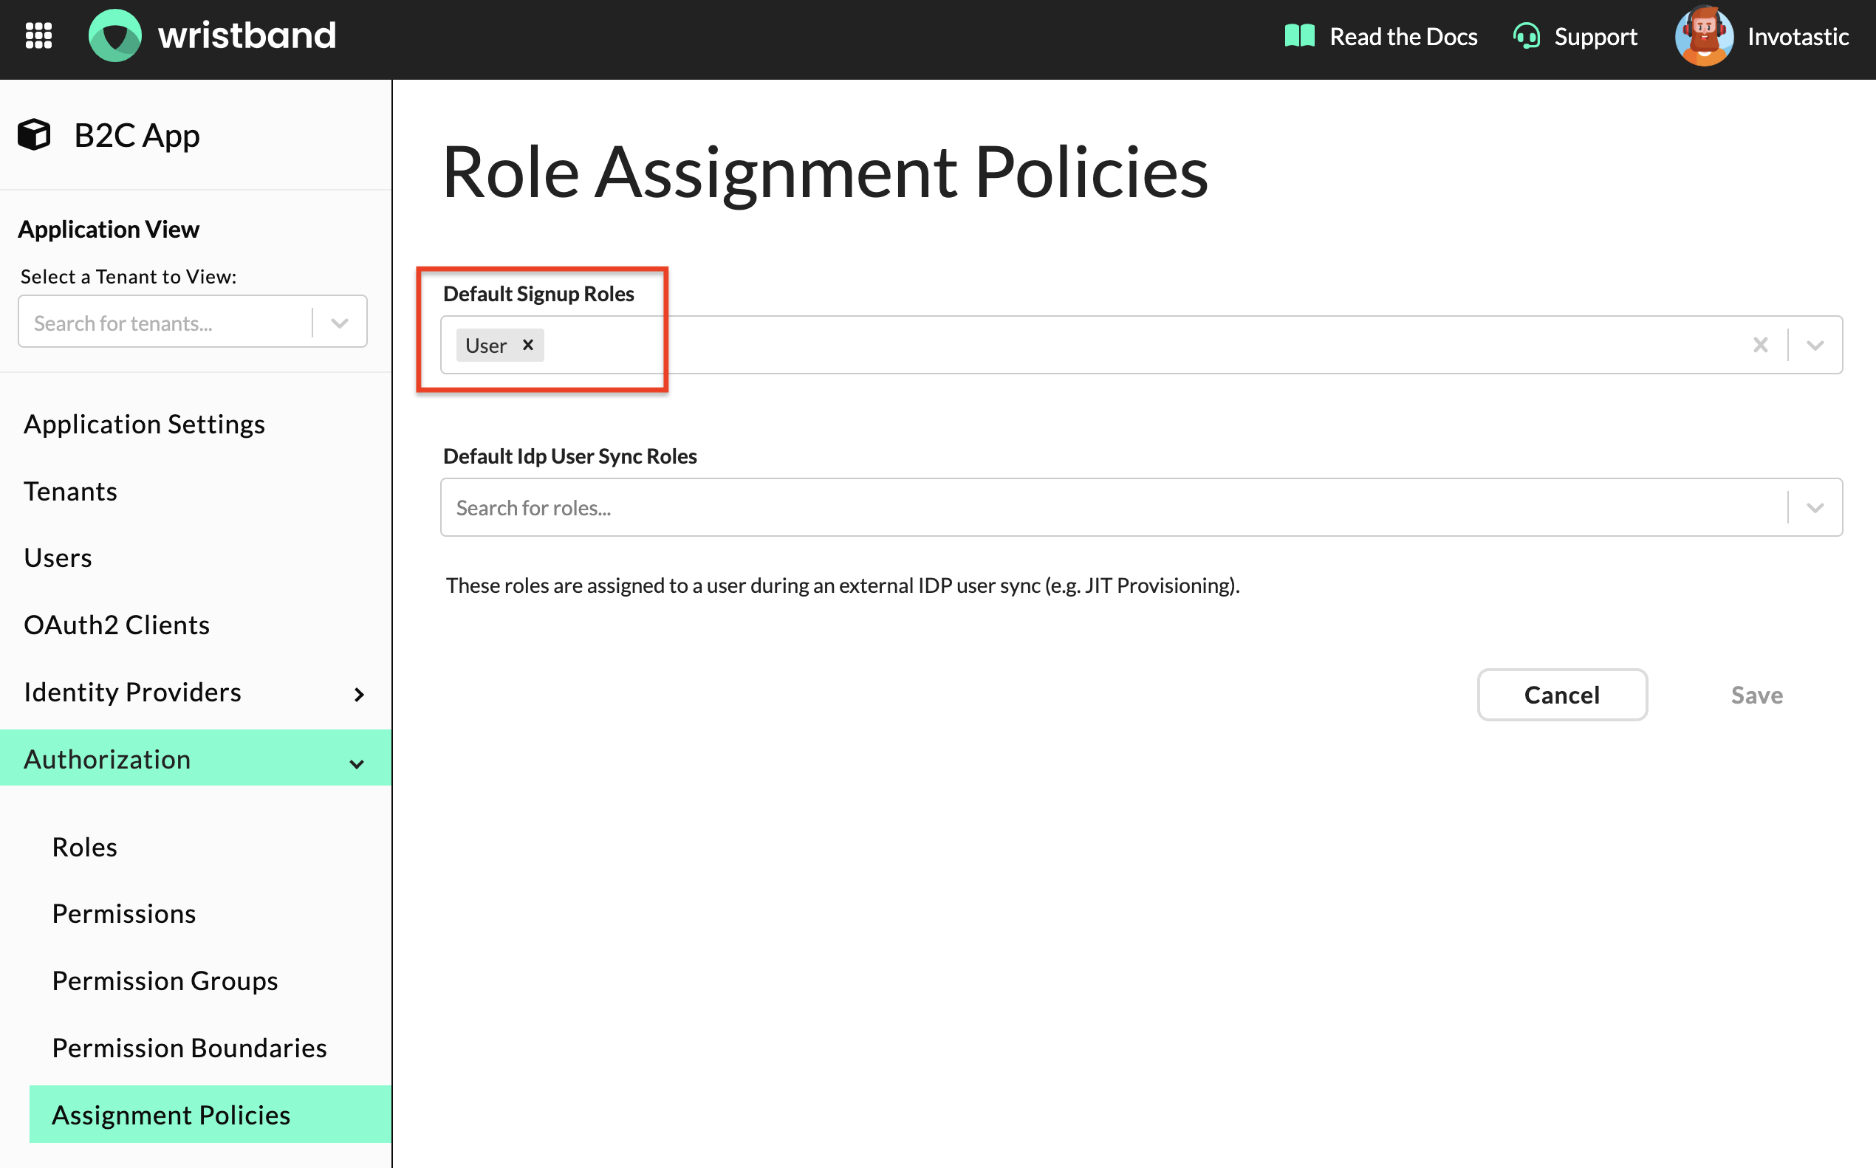This screenshot has width=1876, height=1168.
Task: Click the Read the Docs book icon
Action: pos(1299,35)
